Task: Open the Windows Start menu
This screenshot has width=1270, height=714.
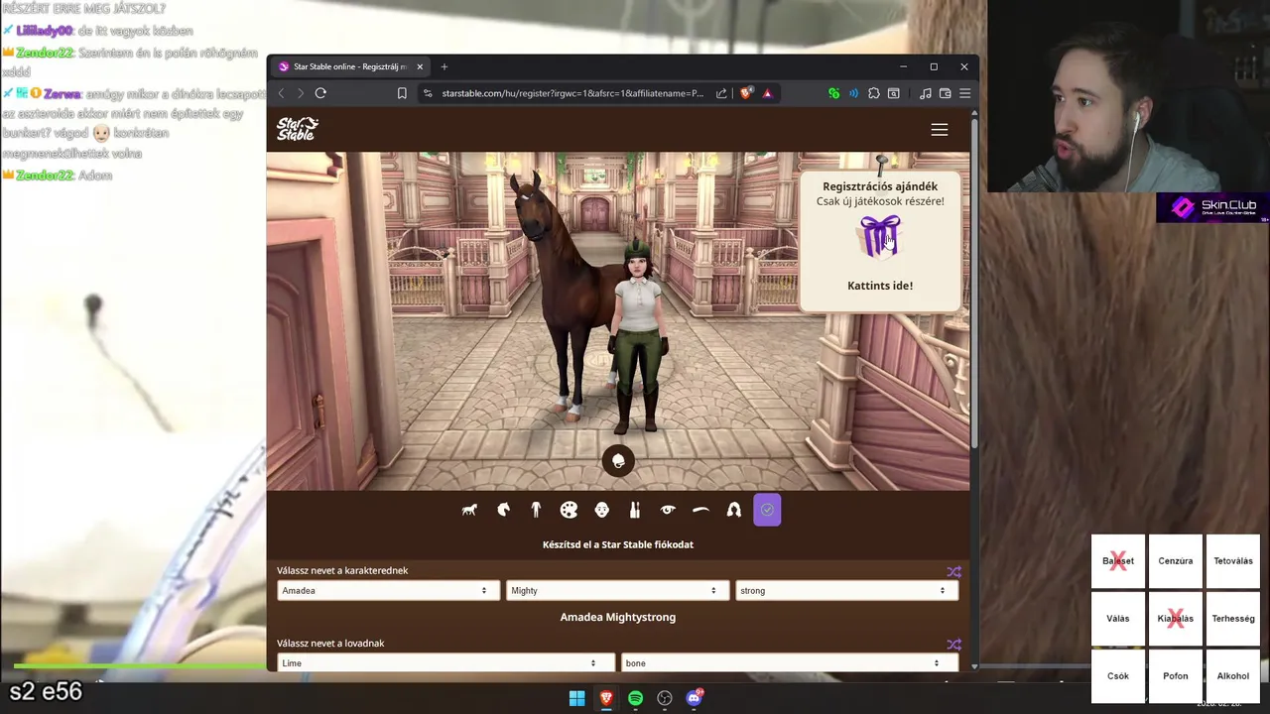Action: coord(576,698)
